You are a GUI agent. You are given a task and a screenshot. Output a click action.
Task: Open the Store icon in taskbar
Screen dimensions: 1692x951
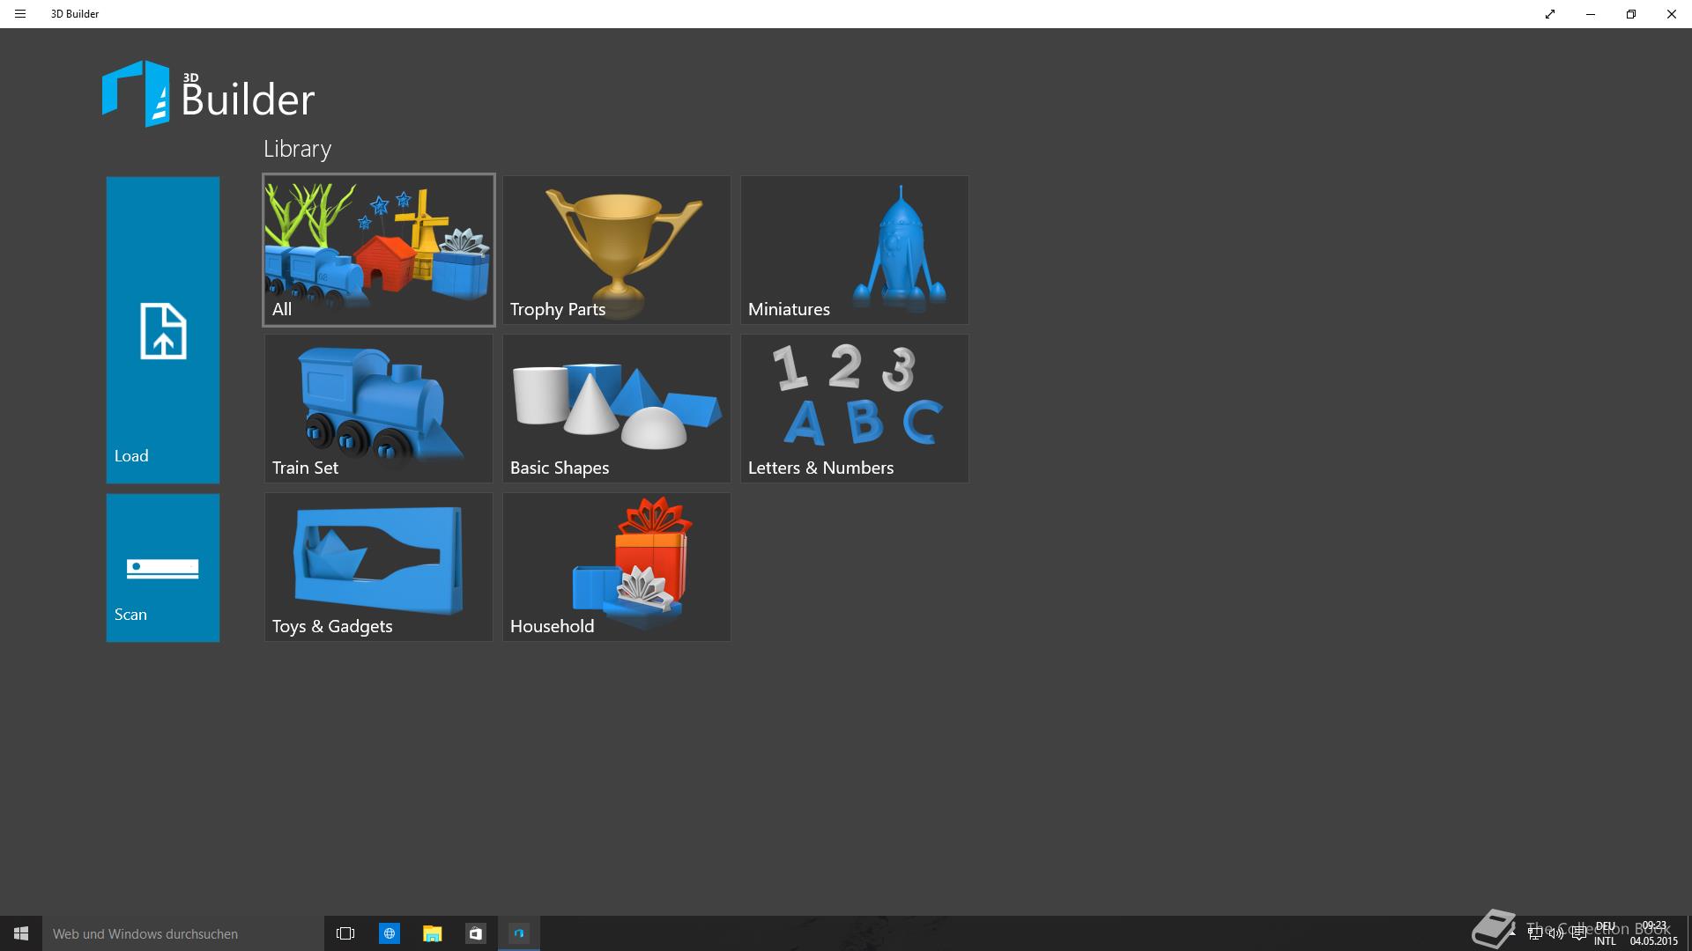tap(475, 933)
